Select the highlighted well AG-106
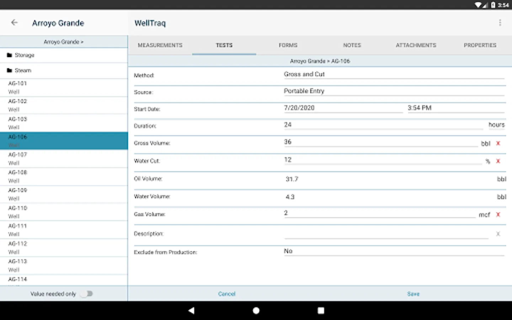This screenshot has width=512, height=320. pos(64,141)
